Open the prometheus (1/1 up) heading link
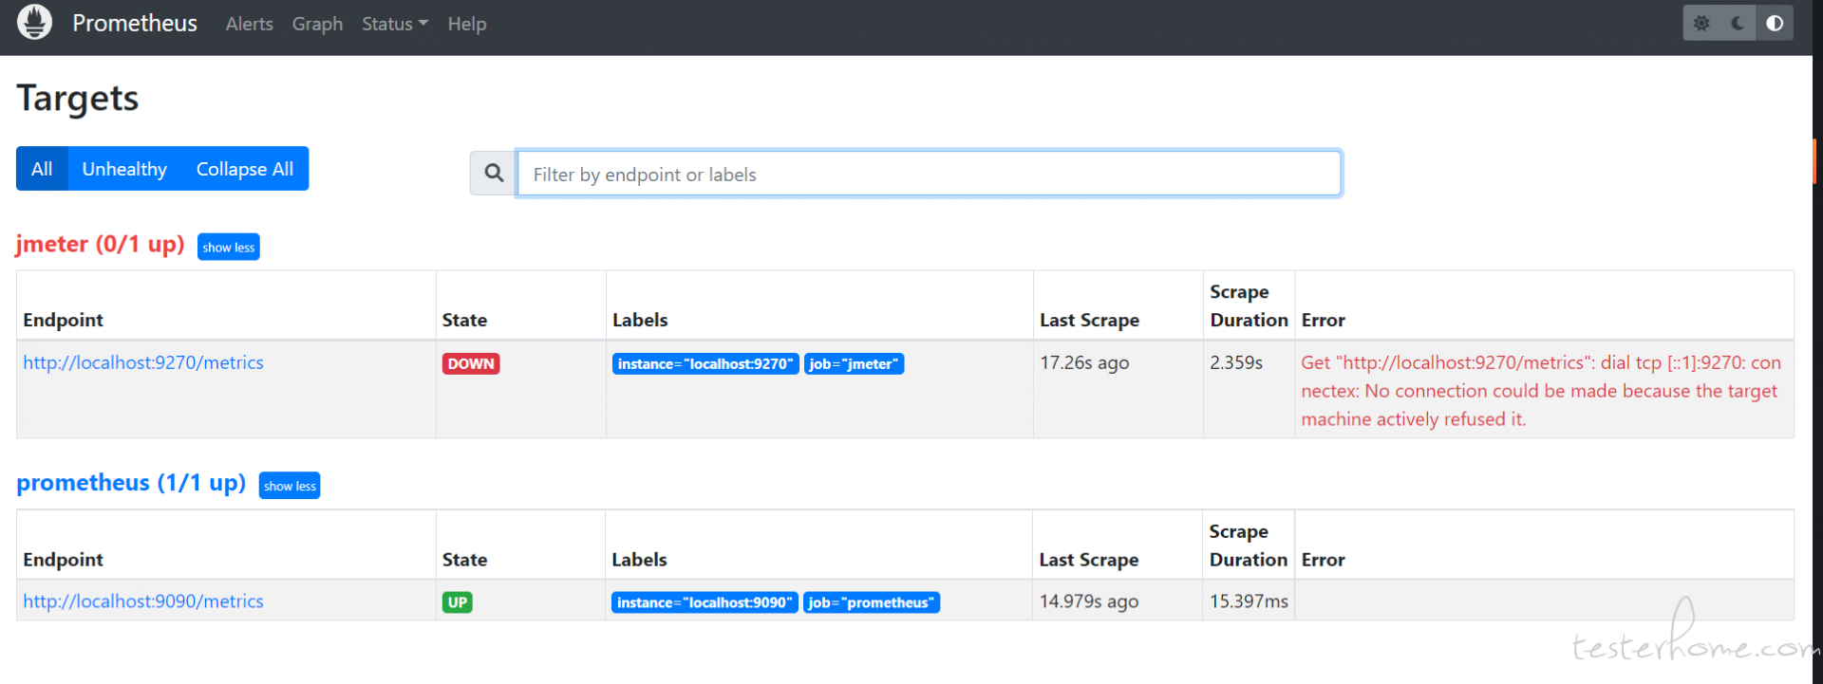 click(x=131, y=483)
